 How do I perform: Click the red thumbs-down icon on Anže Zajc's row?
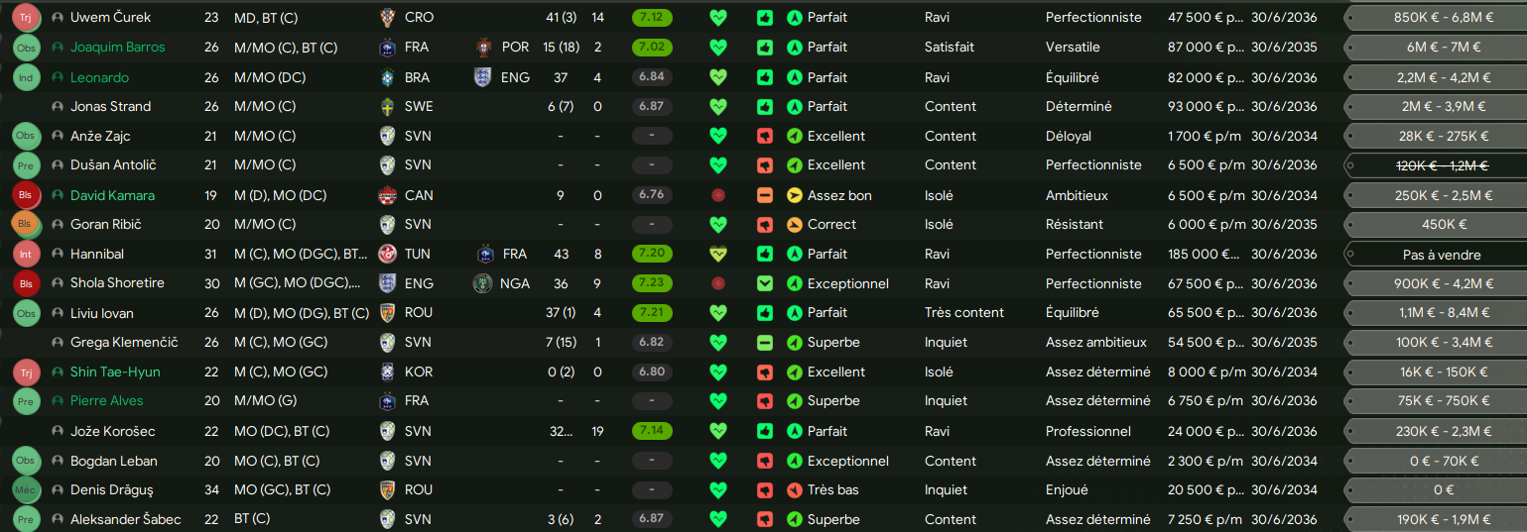(x=764, y=136)
